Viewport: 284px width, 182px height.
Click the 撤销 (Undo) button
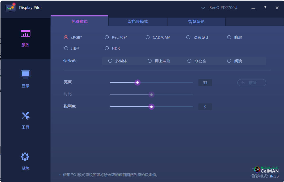tap(251, 82)
